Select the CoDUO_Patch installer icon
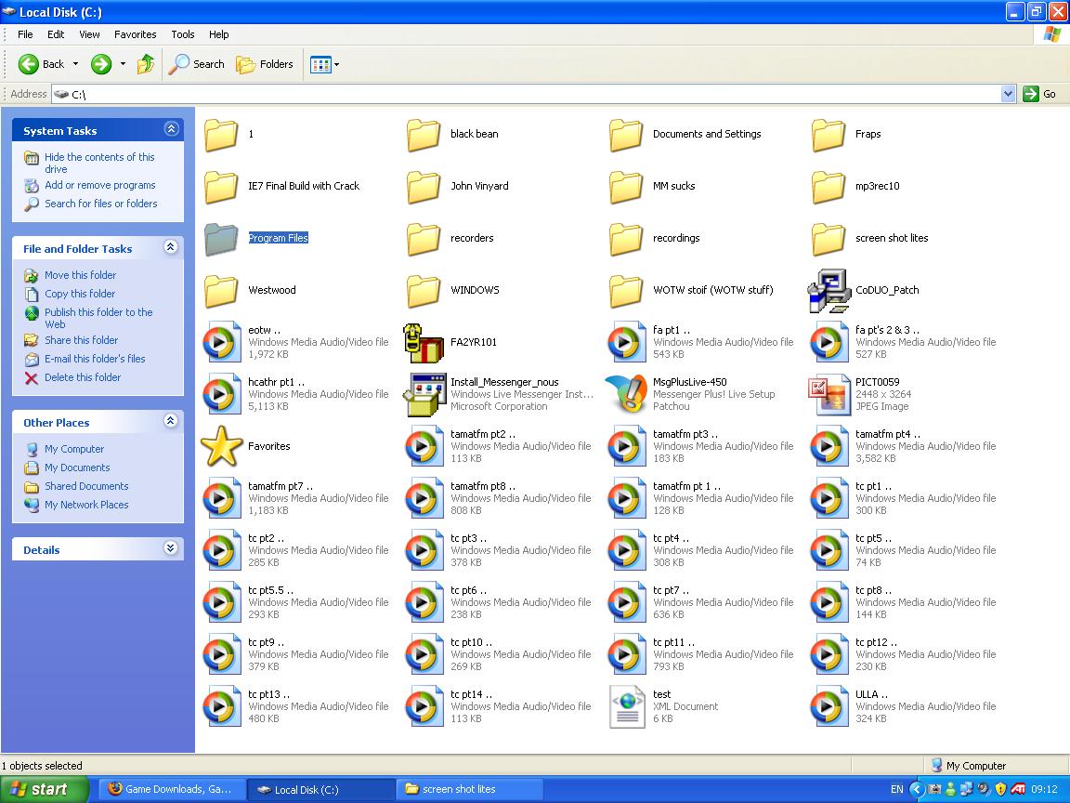Viewport: 1070px width, 803px height. point(829,291)
